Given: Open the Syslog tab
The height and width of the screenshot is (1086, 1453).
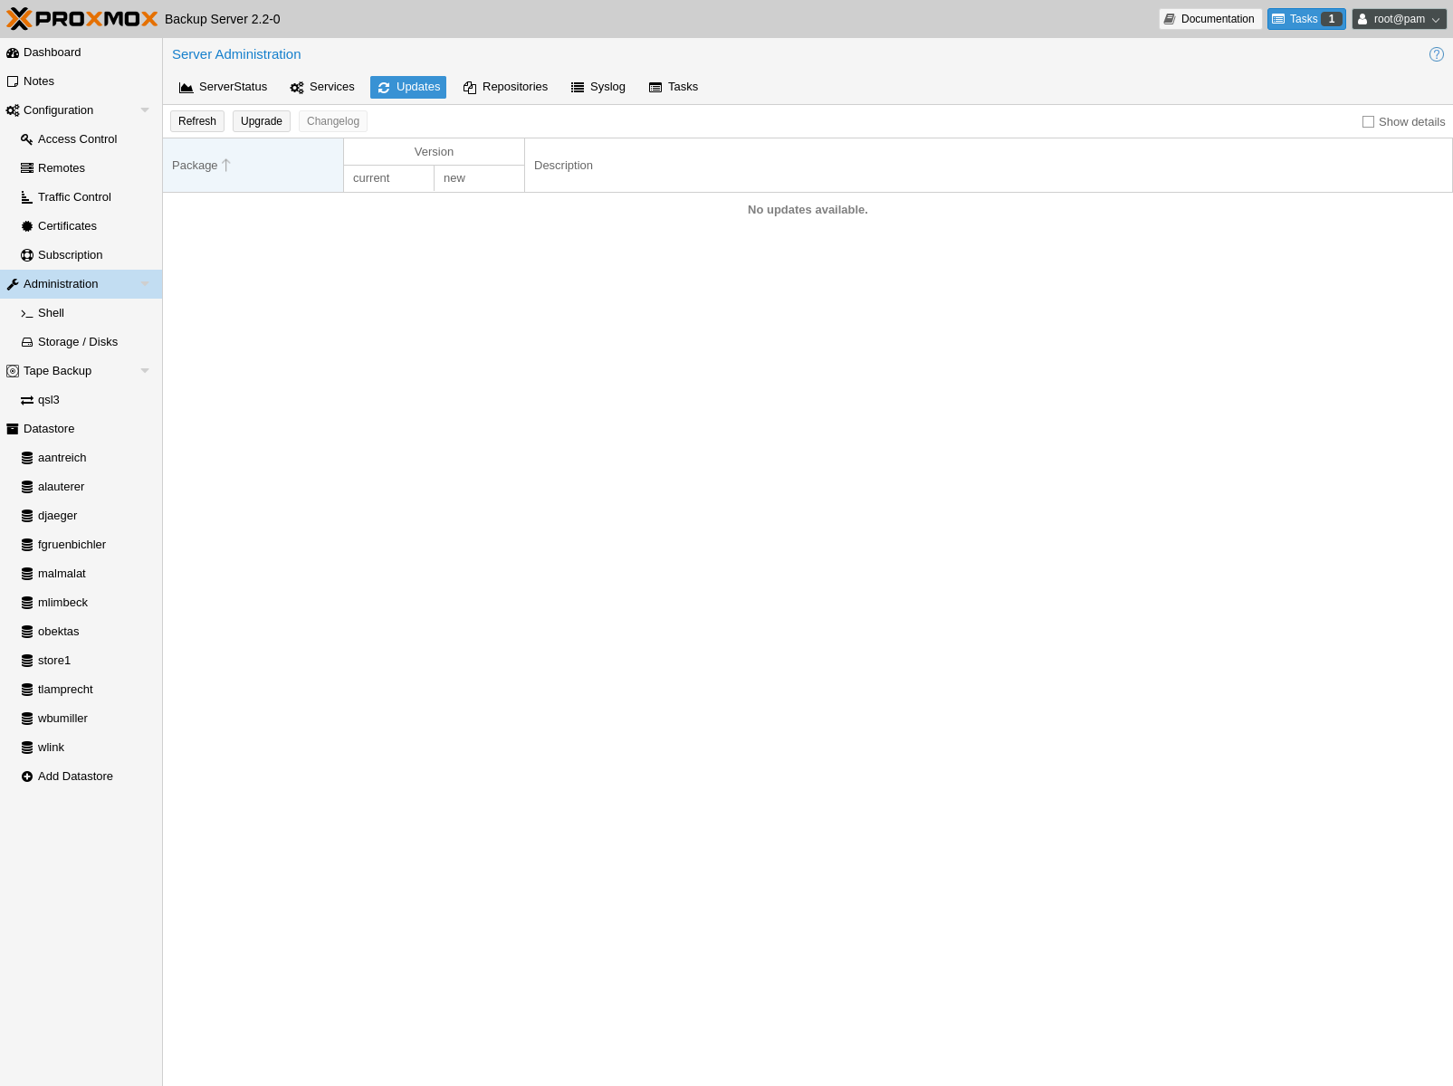Looking at the screenshot, I should click(x=597, y=87).
